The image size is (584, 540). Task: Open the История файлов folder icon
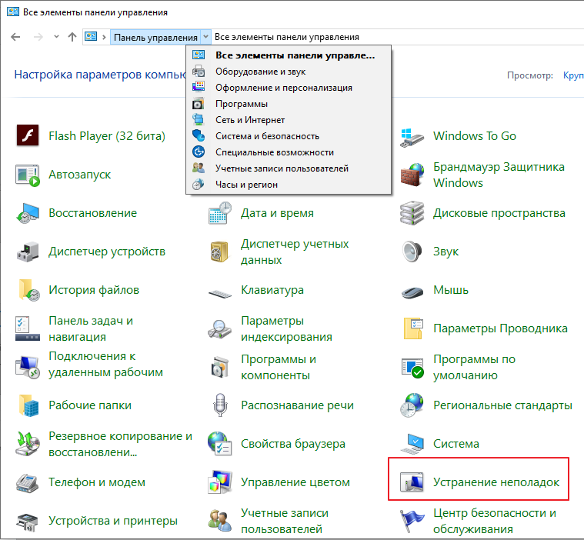pyautogui.click(x=28, y=290)
